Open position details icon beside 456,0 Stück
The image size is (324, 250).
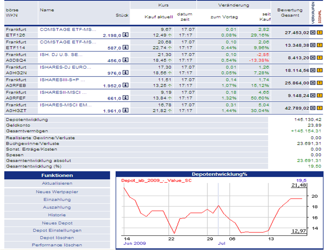[125, 60]
